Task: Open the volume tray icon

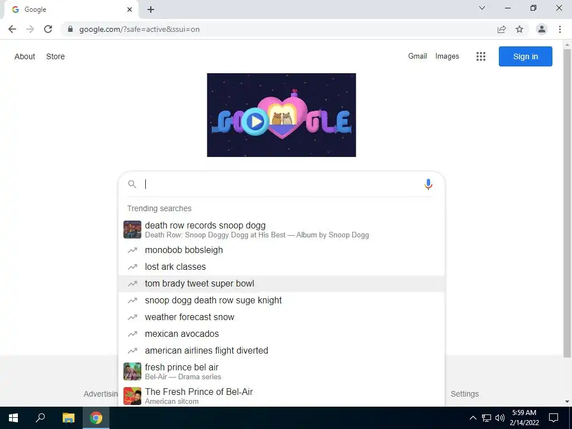Action: point(500,418)
